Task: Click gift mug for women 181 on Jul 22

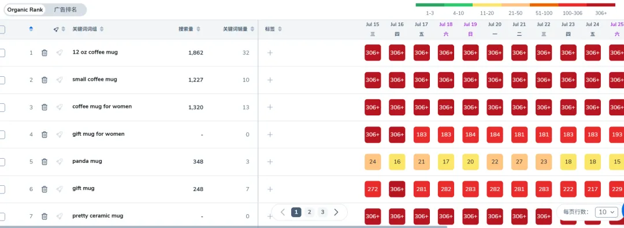Action: pos(544,134)
